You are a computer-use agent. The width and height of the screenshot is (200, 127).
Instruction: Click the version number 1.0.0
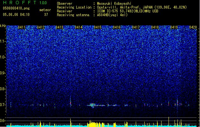(43, 3)
